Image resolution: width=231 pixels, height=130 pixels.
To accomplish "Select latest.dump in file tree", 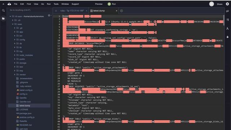I will (x=25, y=105).
